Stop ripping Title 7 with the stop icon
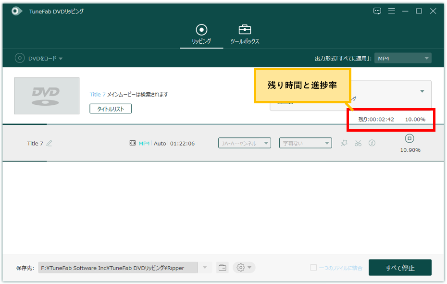Screen dimensions: 447x284 coord(410,138)
